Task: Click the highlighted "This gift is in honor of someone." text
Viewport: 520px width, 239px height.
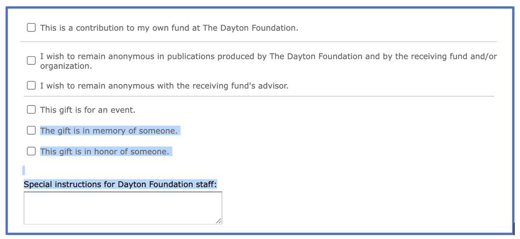Action: pyautogui.click(x=105, y=151)
